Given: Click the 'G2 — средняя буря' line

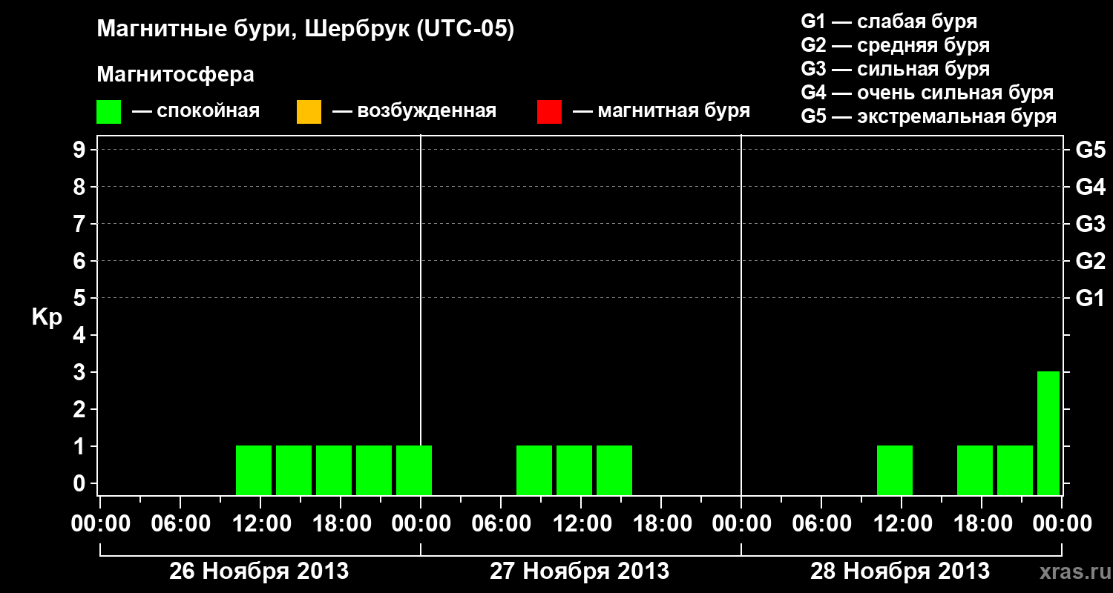Looking at the screenshot, I should 895,45.
